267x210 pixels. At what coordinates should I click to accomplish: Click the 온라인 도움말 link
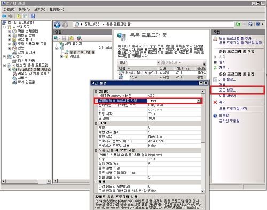(230, 121)
